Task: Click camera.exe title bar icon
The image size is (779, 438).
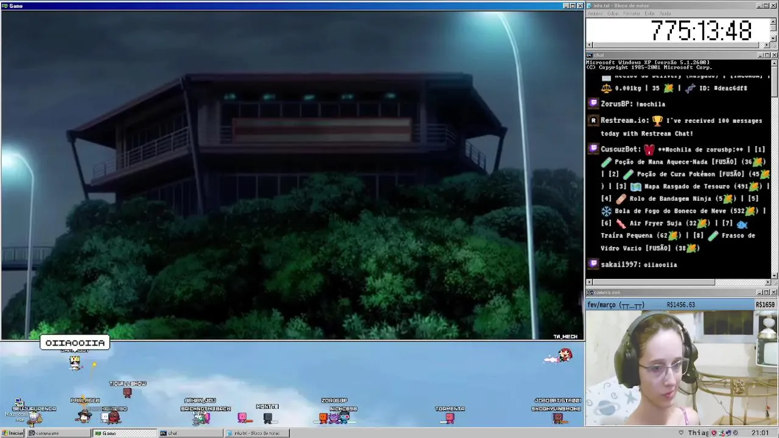Action: tap(589, 293)
